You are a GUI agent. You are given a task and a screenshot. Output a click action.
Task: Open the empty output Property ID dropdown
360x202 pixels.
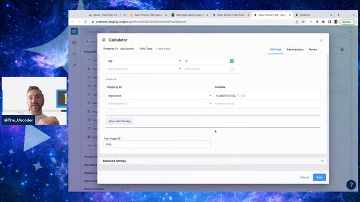pos(210,103)
